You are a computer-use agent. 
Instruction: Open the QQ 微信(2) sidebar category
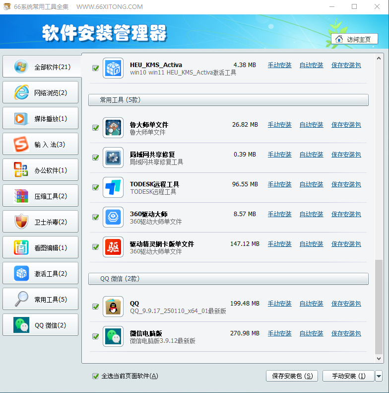(x=40, y=325)
